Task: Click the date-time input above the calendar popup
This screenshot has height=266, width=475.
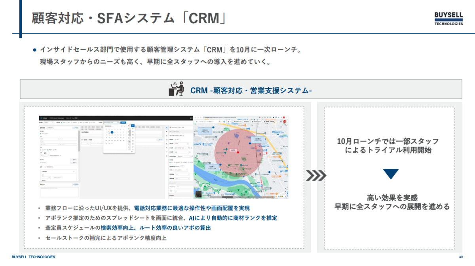Action: pyautogui.click(x=111, y=123)
